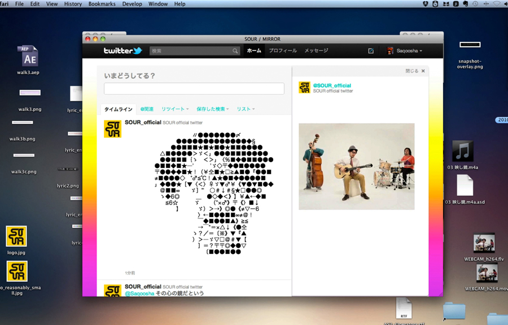508x325 pixels.
Task: Select walk3c.png desktop file
Action: [24, 163]
